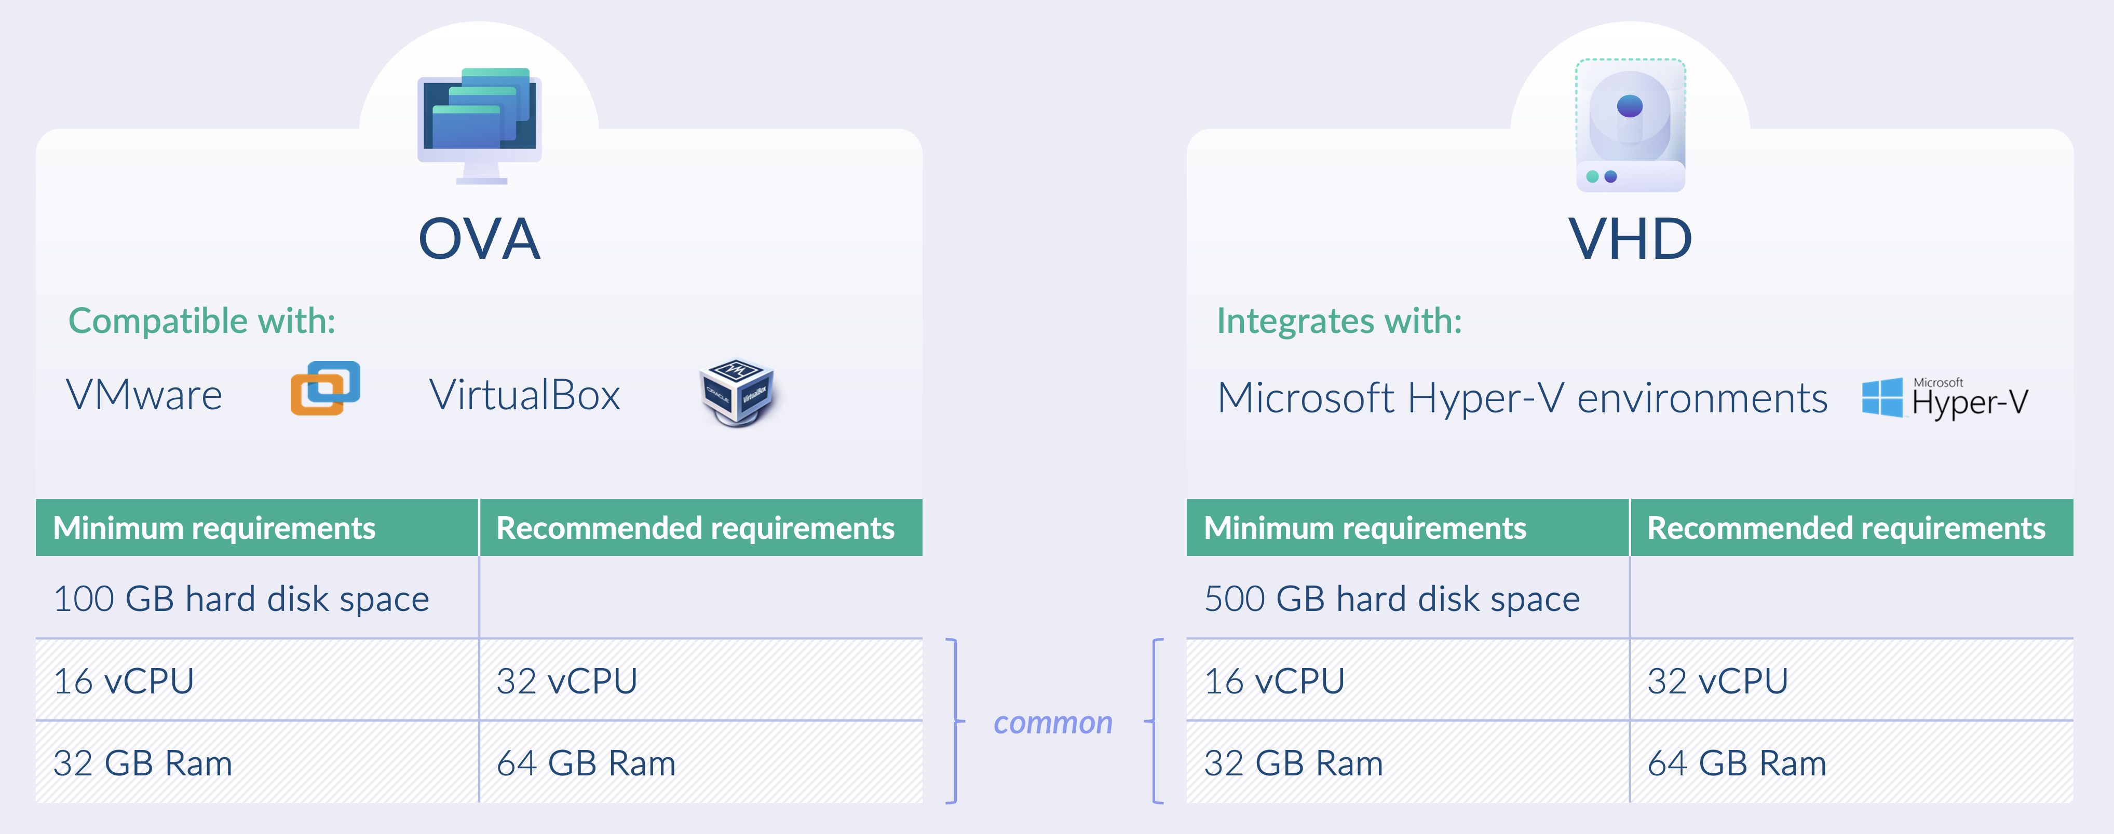This screenshot has height=834, width=2114.
Task: Click the VHD heading title
Action: coord(1630,240)
